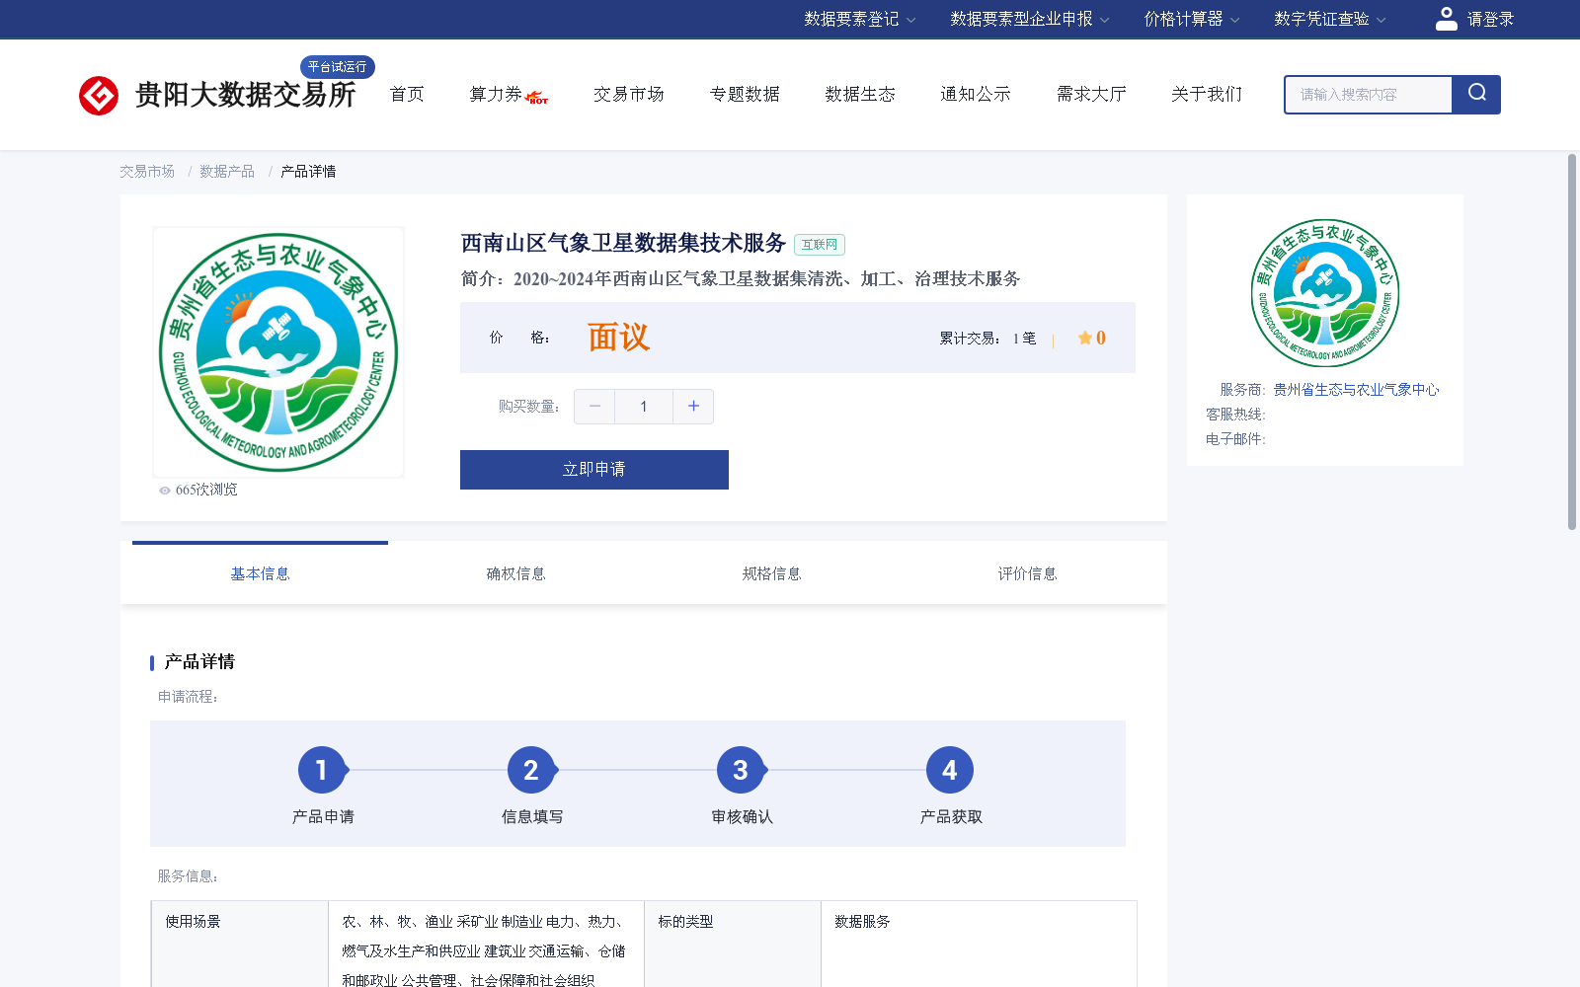Expand the 数据要素登记 dropdown menu
This screenshot has height=987, width=1580.
pos(859,19)
